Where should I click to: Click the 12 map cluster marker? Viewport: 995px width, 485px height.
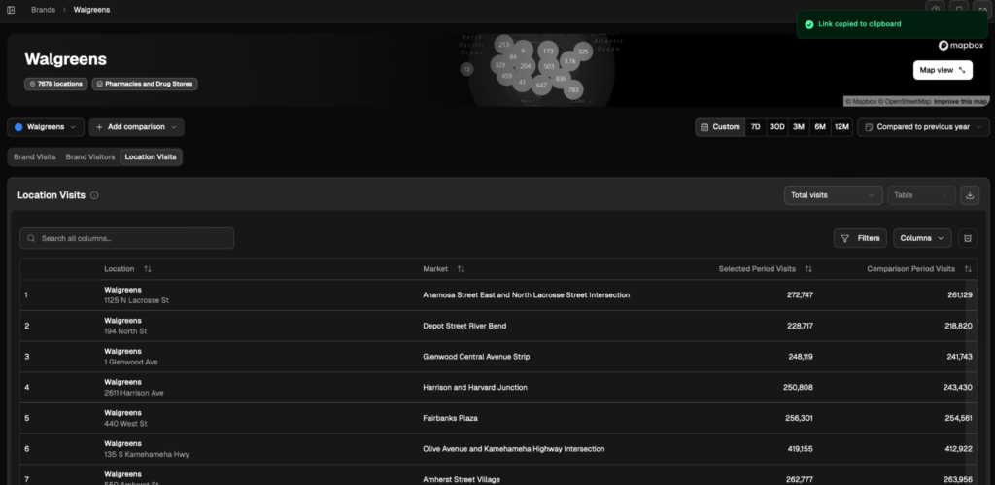tap(467, 69)
